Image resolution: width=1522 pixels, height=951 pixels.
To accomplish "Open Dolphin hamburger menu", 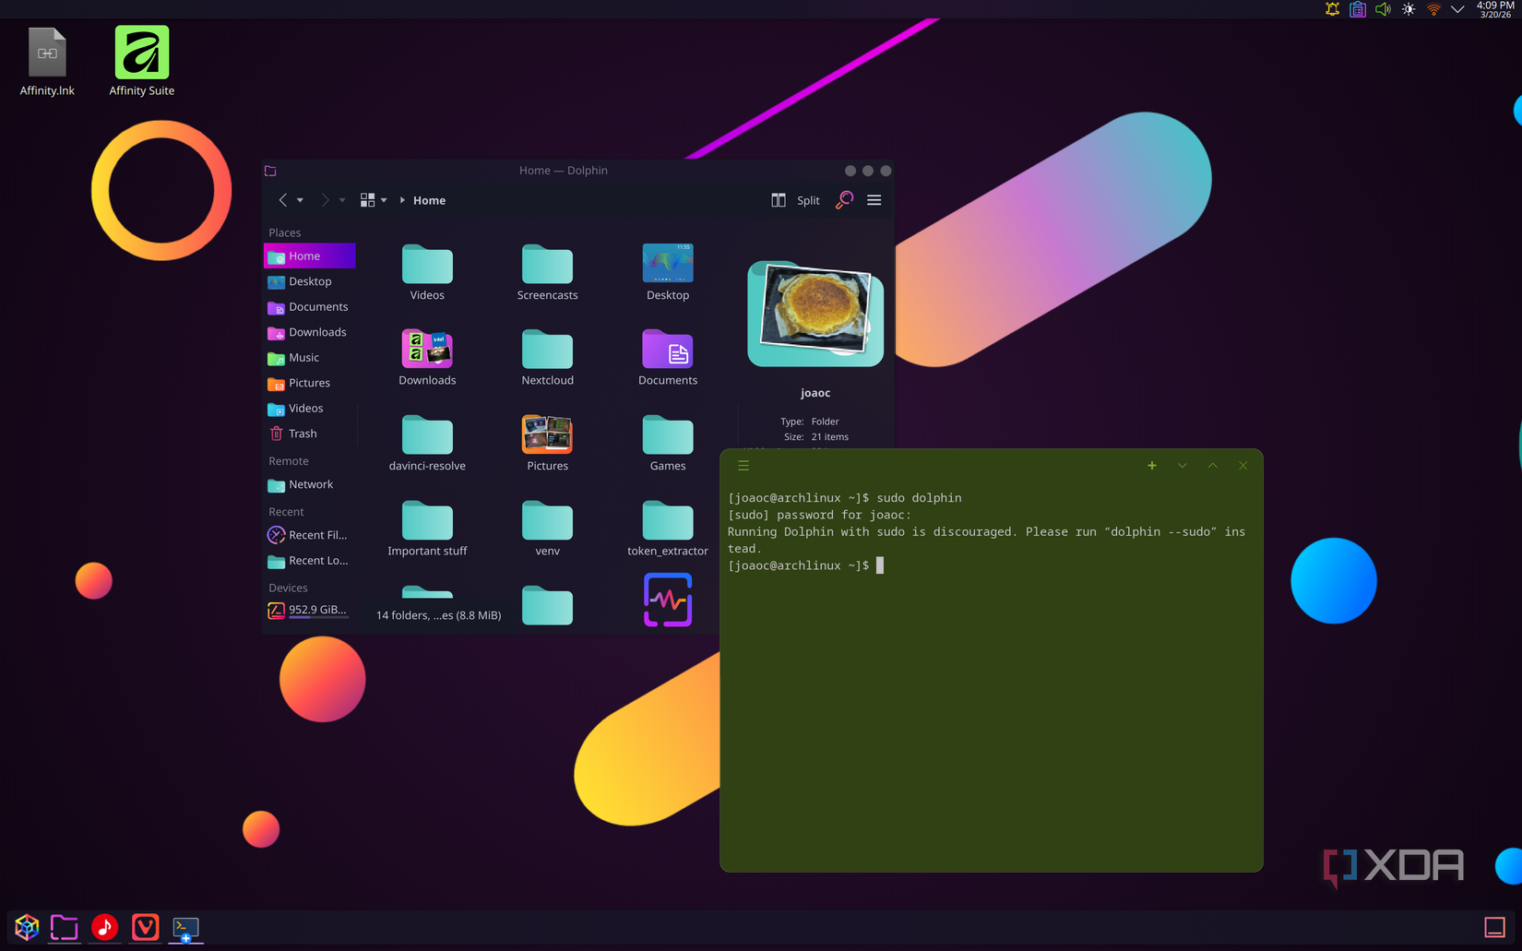I will point(874,200).
